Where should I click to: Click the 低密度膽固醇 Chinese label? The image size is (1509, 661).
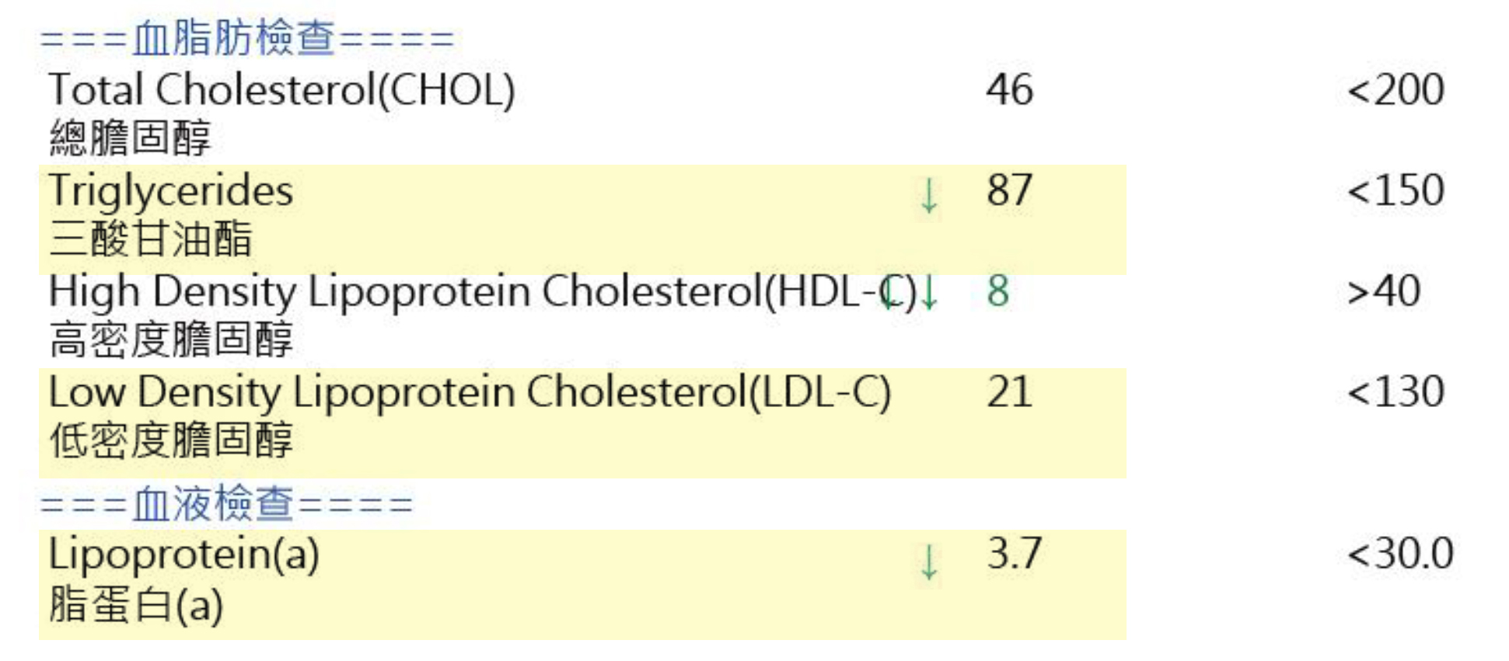[x=170, y=440]
